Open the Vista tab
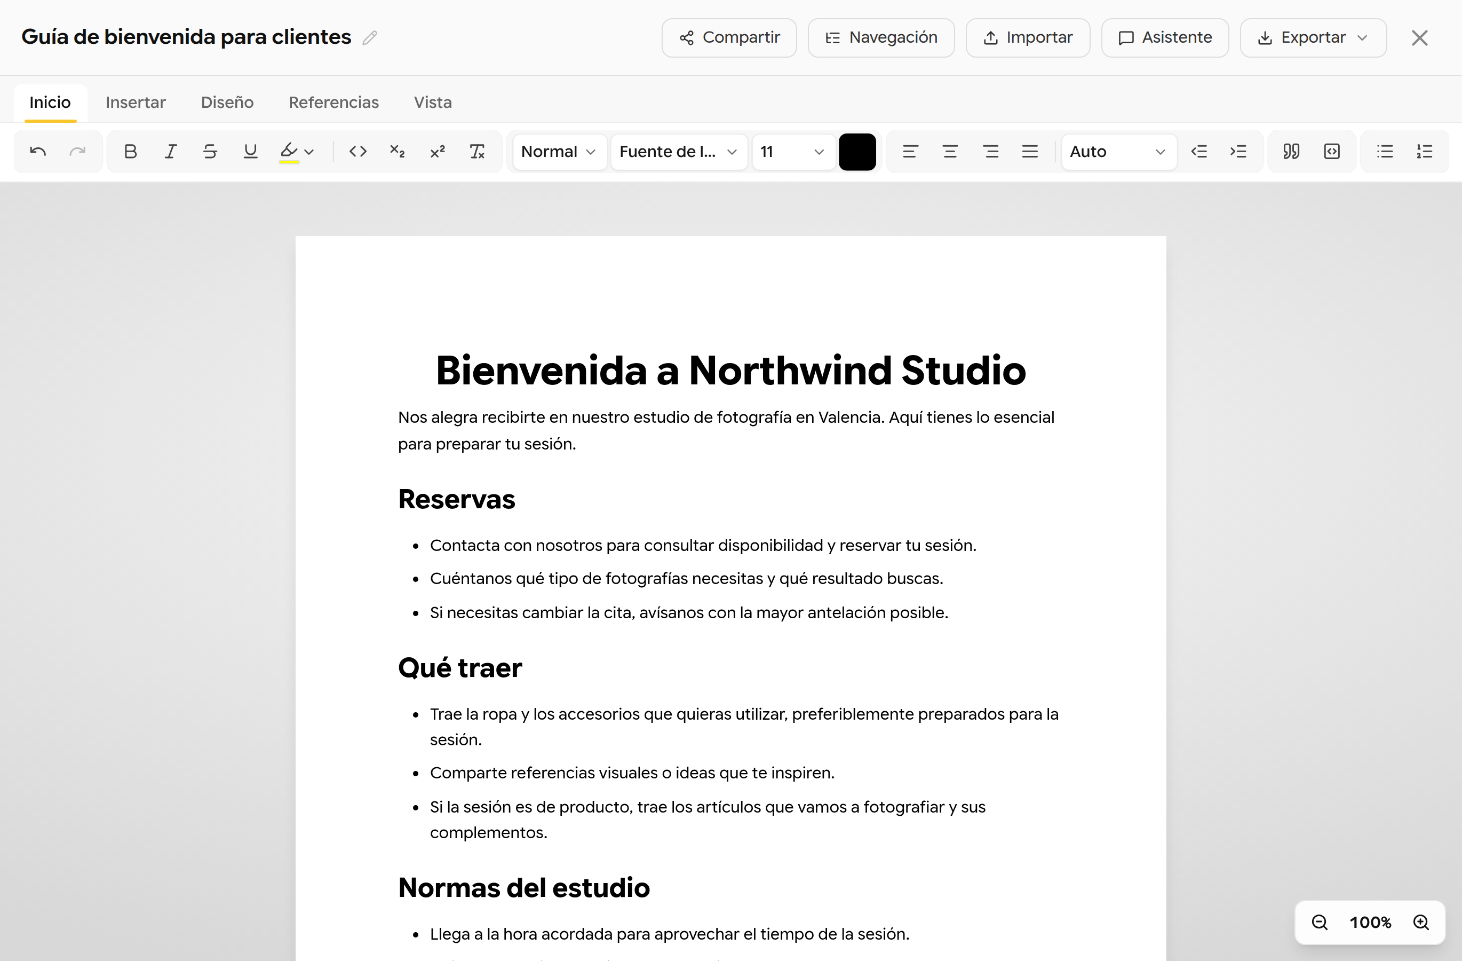The height and width of the screenshot is (961, 1462). 433,103
